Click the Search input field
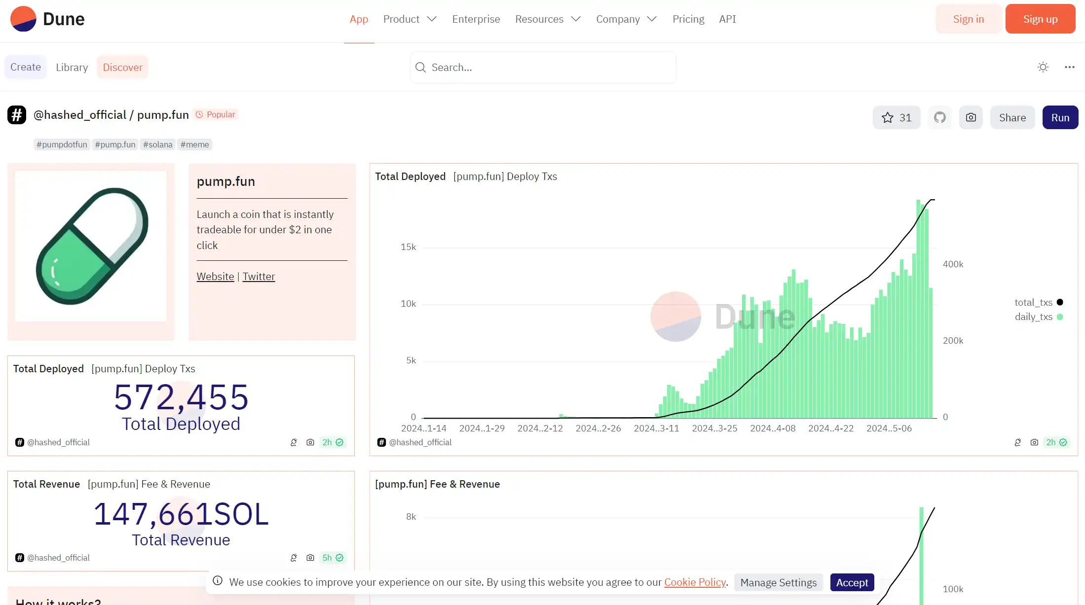The width and height of the screenshot is (1085, 605). (543, 67)
